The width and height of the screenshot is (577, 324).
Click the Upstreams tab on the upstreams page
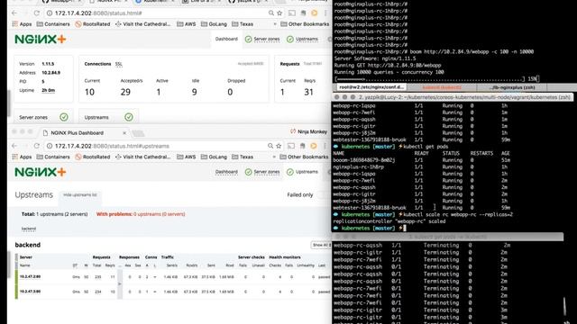302,172
